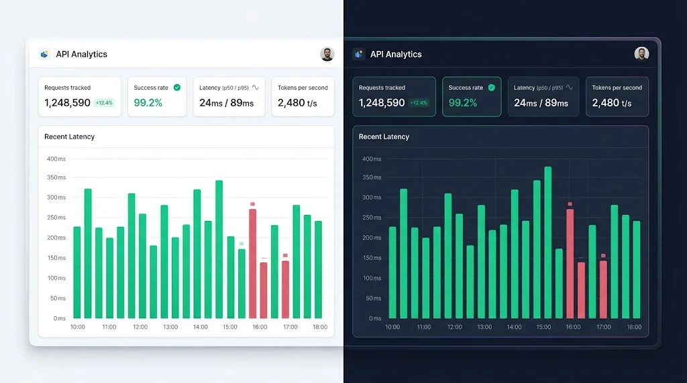The width and height of the screenshot is (687, 383).
Task: Click Recent Latency heading in dark panel
Action: [x=384, y=137]
